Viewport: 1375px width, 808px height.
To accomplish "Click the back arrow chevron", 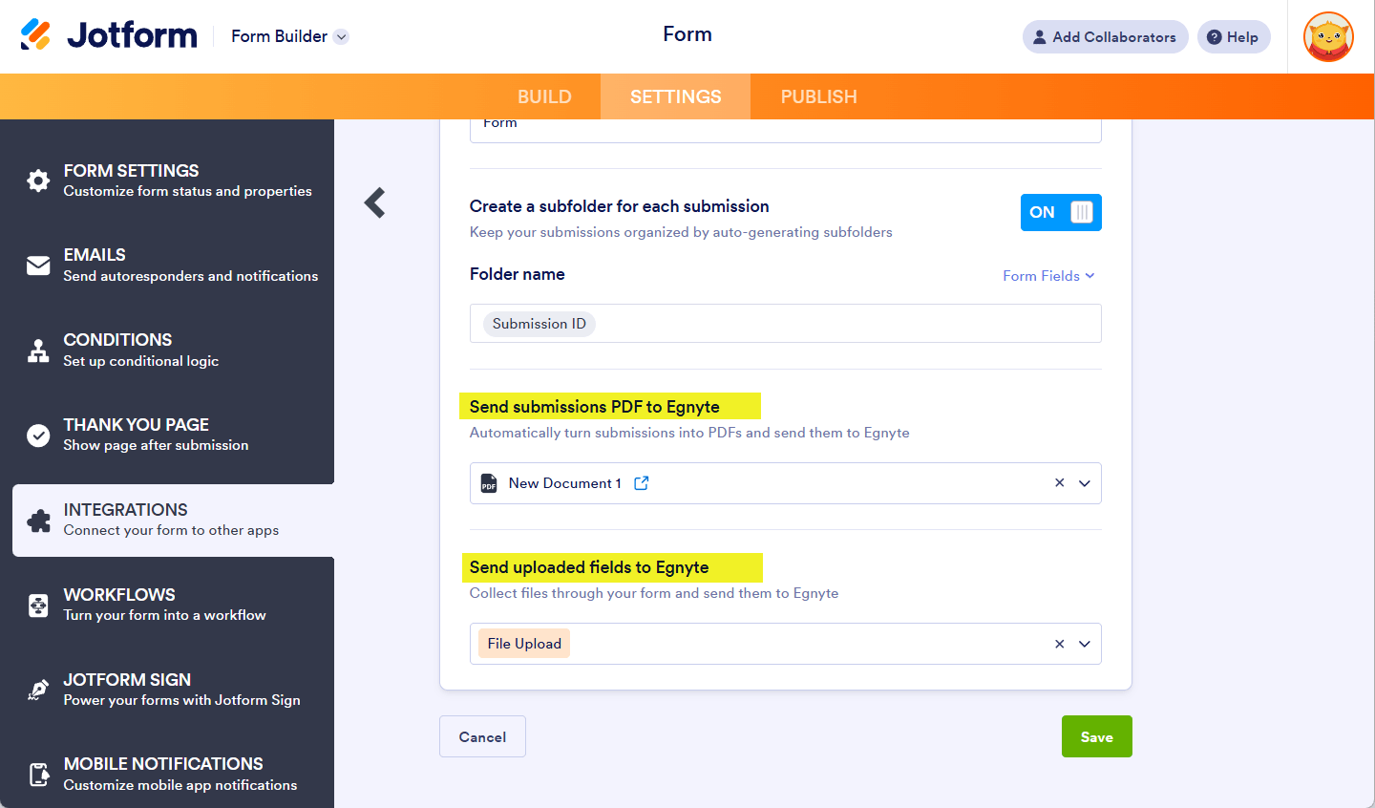I will point(375,202).
